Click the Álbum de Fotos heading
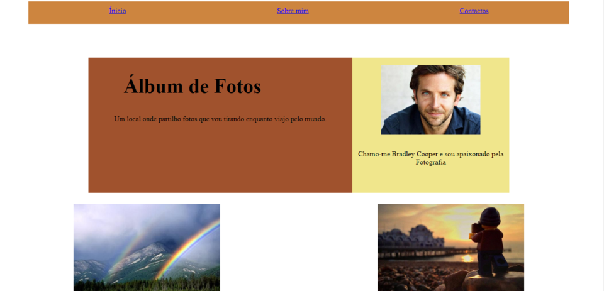604x291 pixels. pos(193,86)
